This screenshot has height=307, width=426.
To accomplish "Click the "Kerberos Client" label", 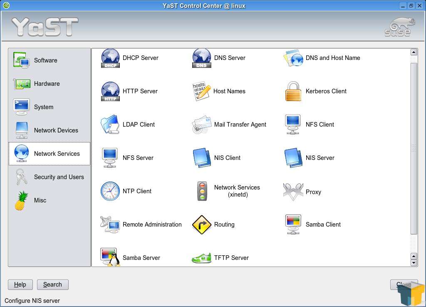I will pyautogui.click(x=326, y=91).
